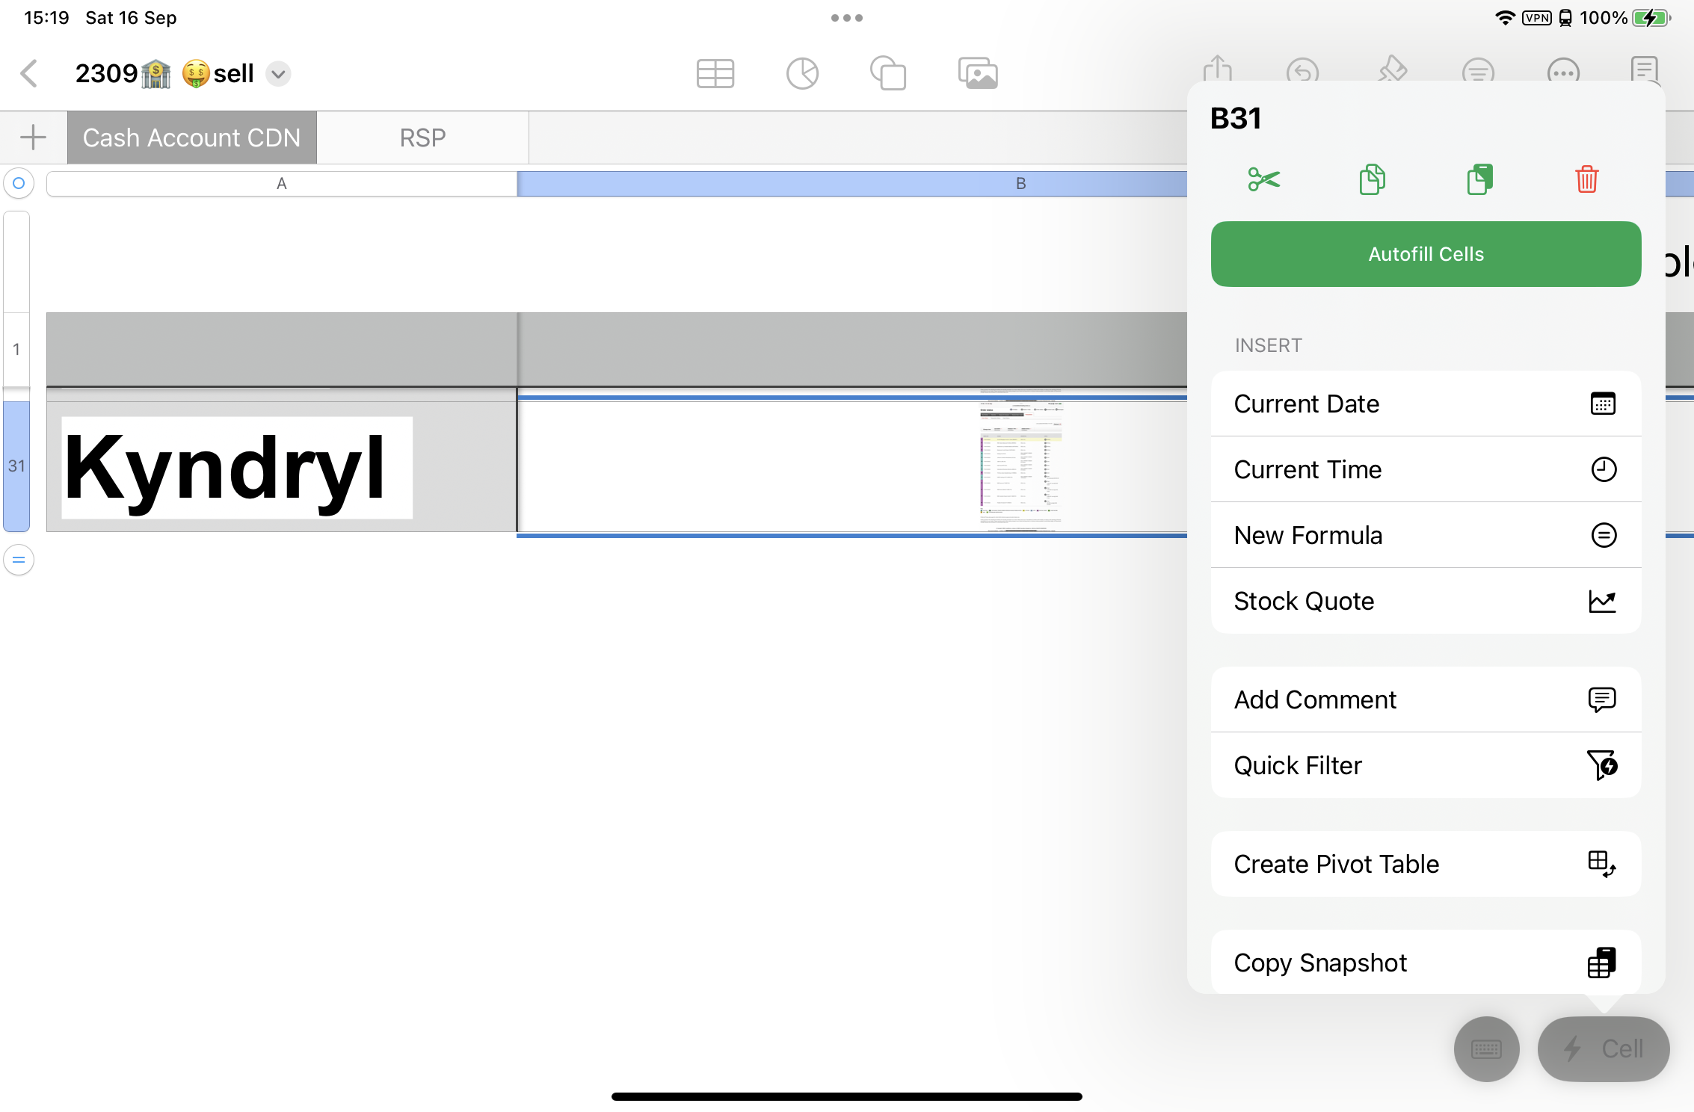Click the Cut icon in cell menu

pos(1263,177)
